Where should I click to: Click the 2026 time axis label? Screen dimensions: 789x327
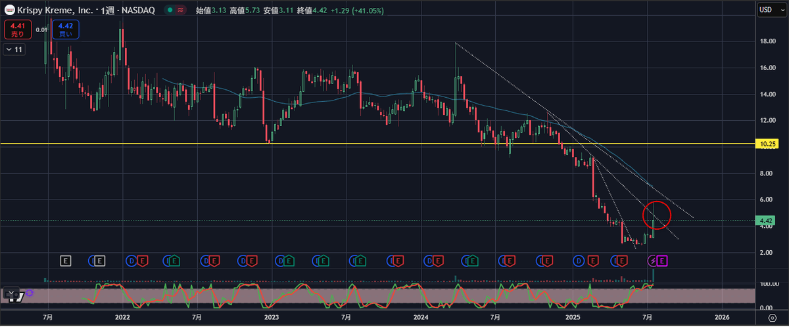pos(722,318)
